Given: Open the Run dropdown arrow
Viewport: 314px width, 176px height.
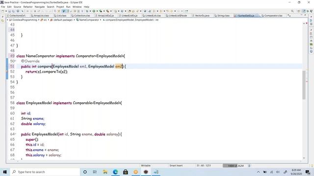Looking at the screenshot, I should coord(97,11).
